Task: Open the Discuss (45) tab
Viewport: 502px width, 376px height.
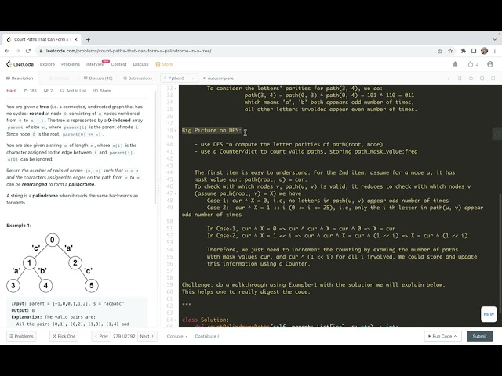Action: click(x=98, y=78)
